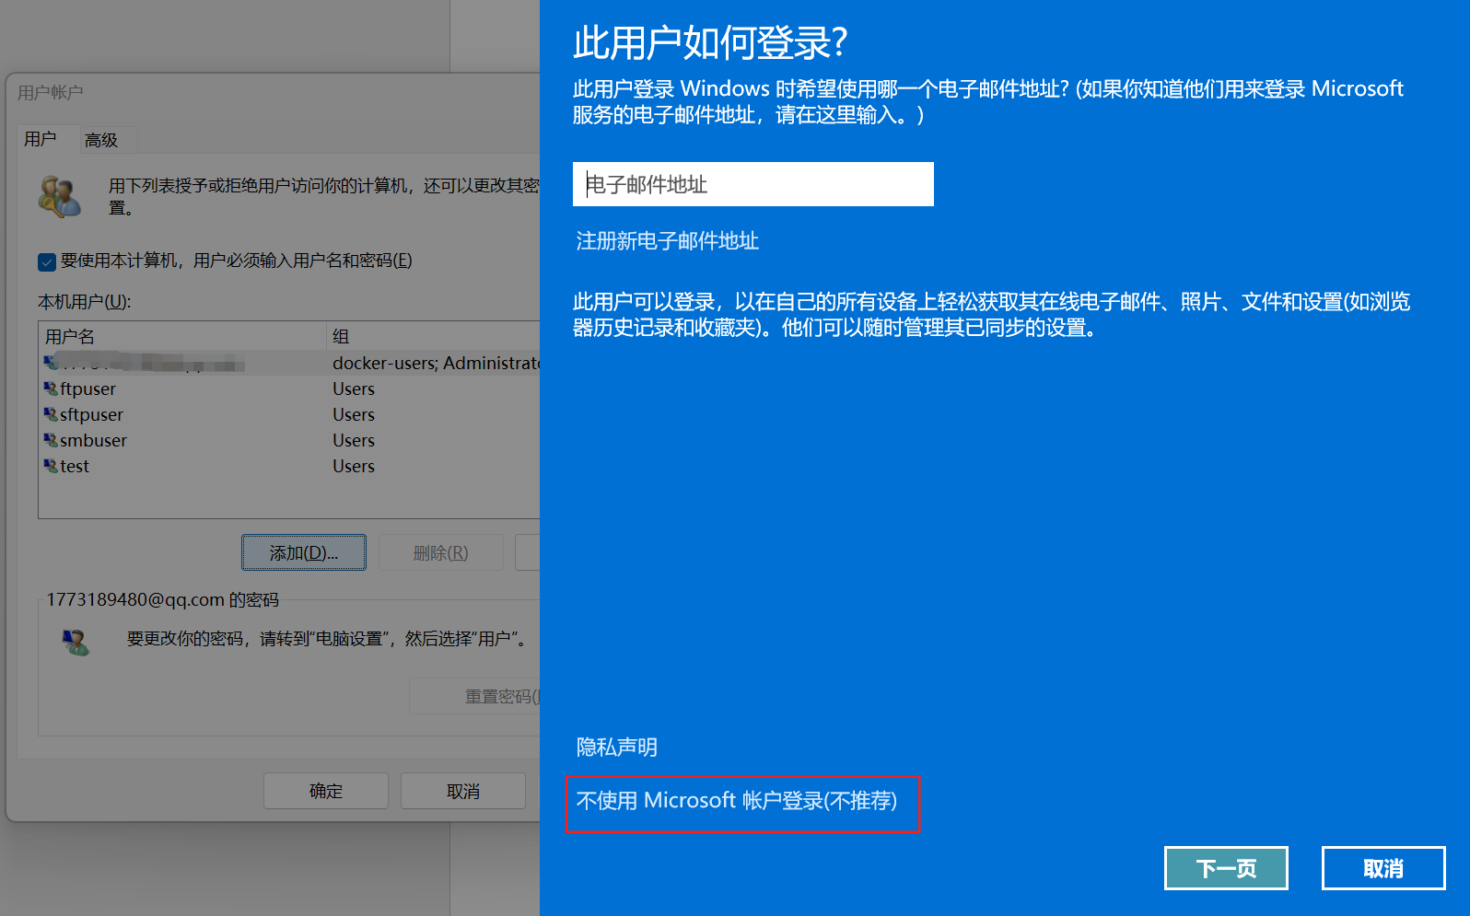This screenshot has height=916, width=1470.
Task: Choose sign in without Microsoft account link
Action: [x=737, y=801]
